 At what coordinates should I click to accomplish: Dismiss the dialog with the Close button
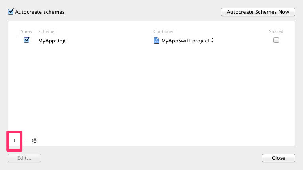278,158
